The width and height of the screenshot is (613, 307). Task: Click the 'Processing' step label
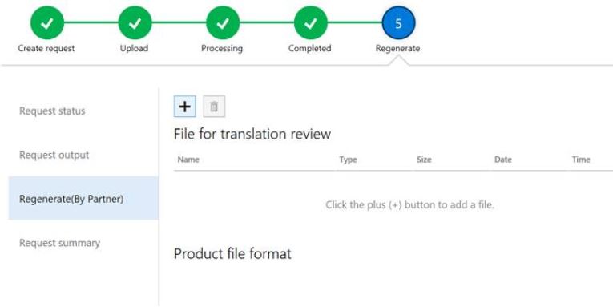[222, 48]
